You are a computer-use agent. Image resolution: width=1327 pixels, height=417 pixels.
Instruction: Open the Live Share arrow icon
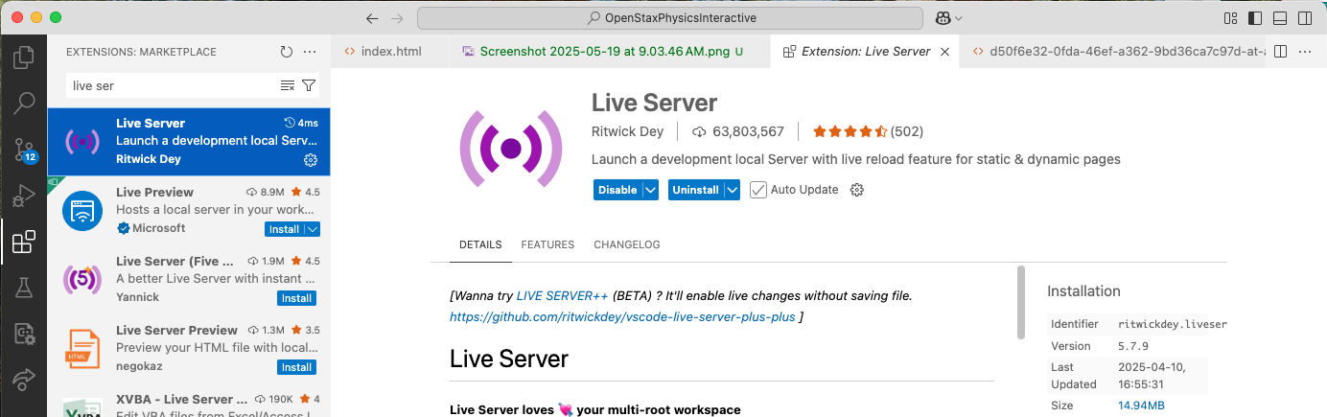24,379
